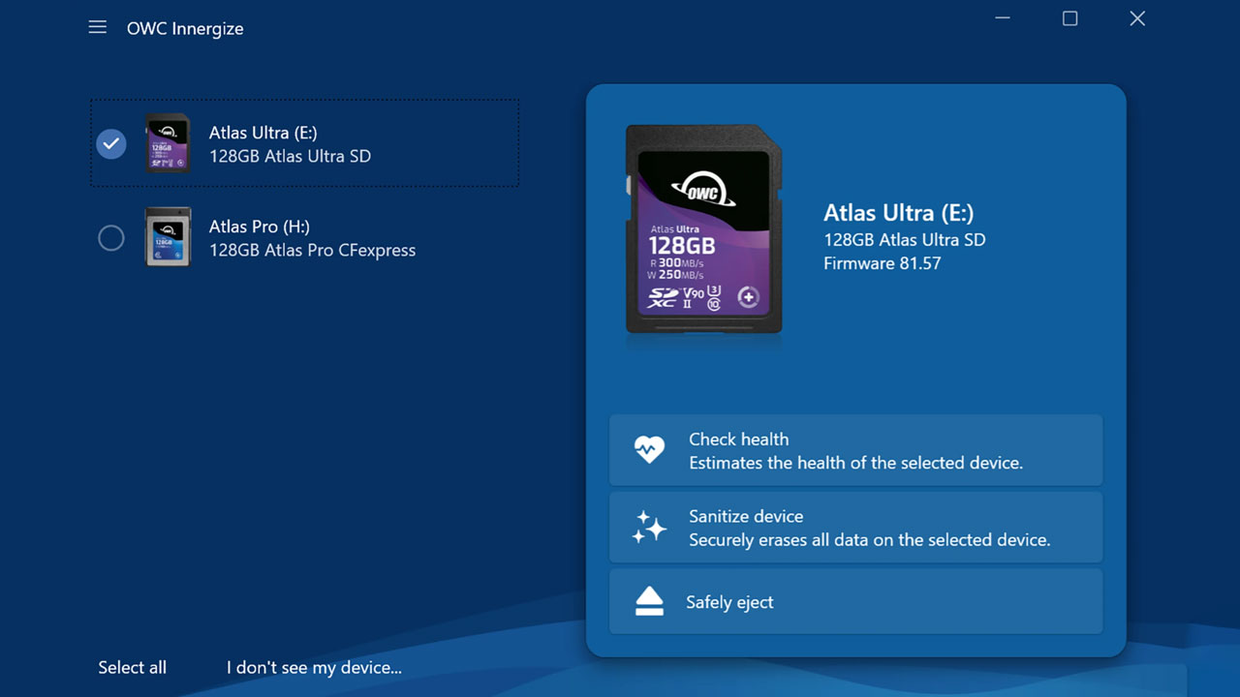
Task: Close the OWC Innergize window
Action: pos(1137,18)
